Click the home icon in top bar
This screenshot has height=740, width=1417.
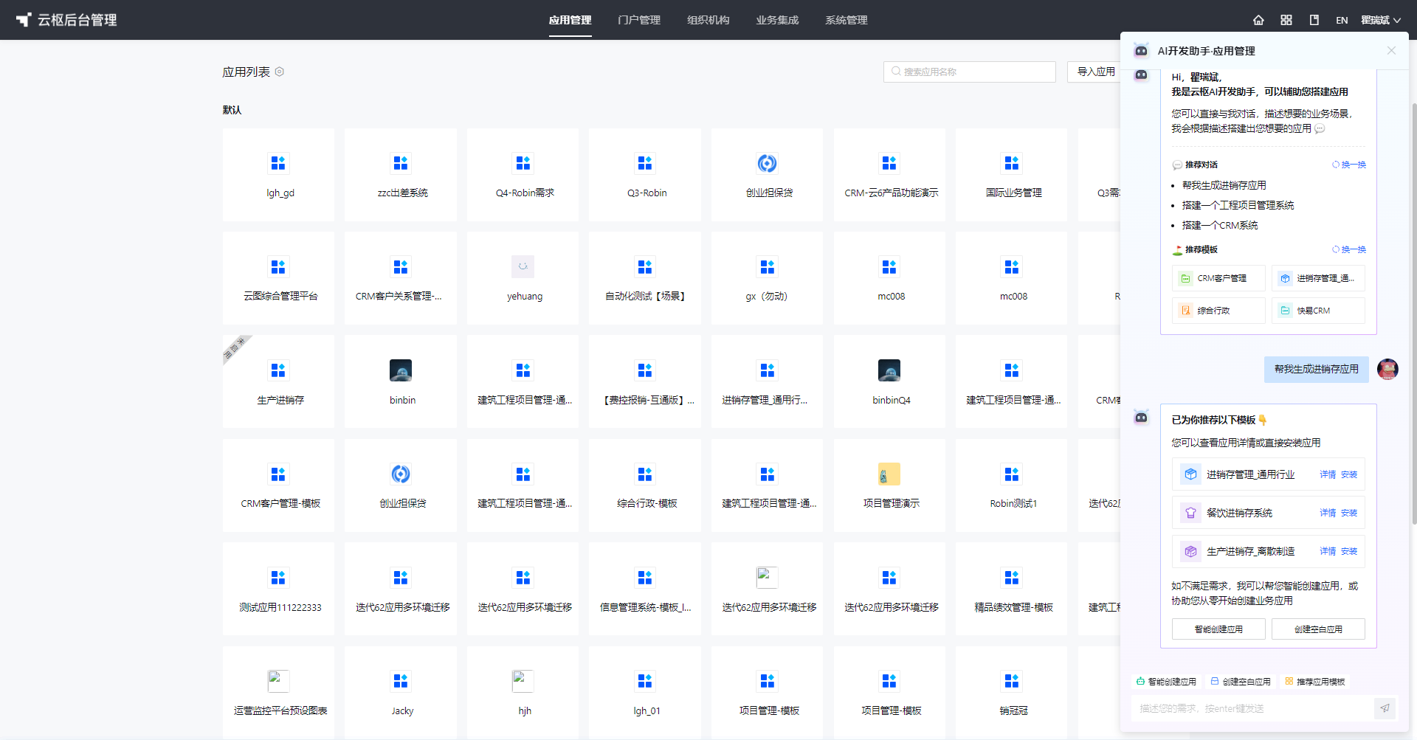click(1258, 20)
